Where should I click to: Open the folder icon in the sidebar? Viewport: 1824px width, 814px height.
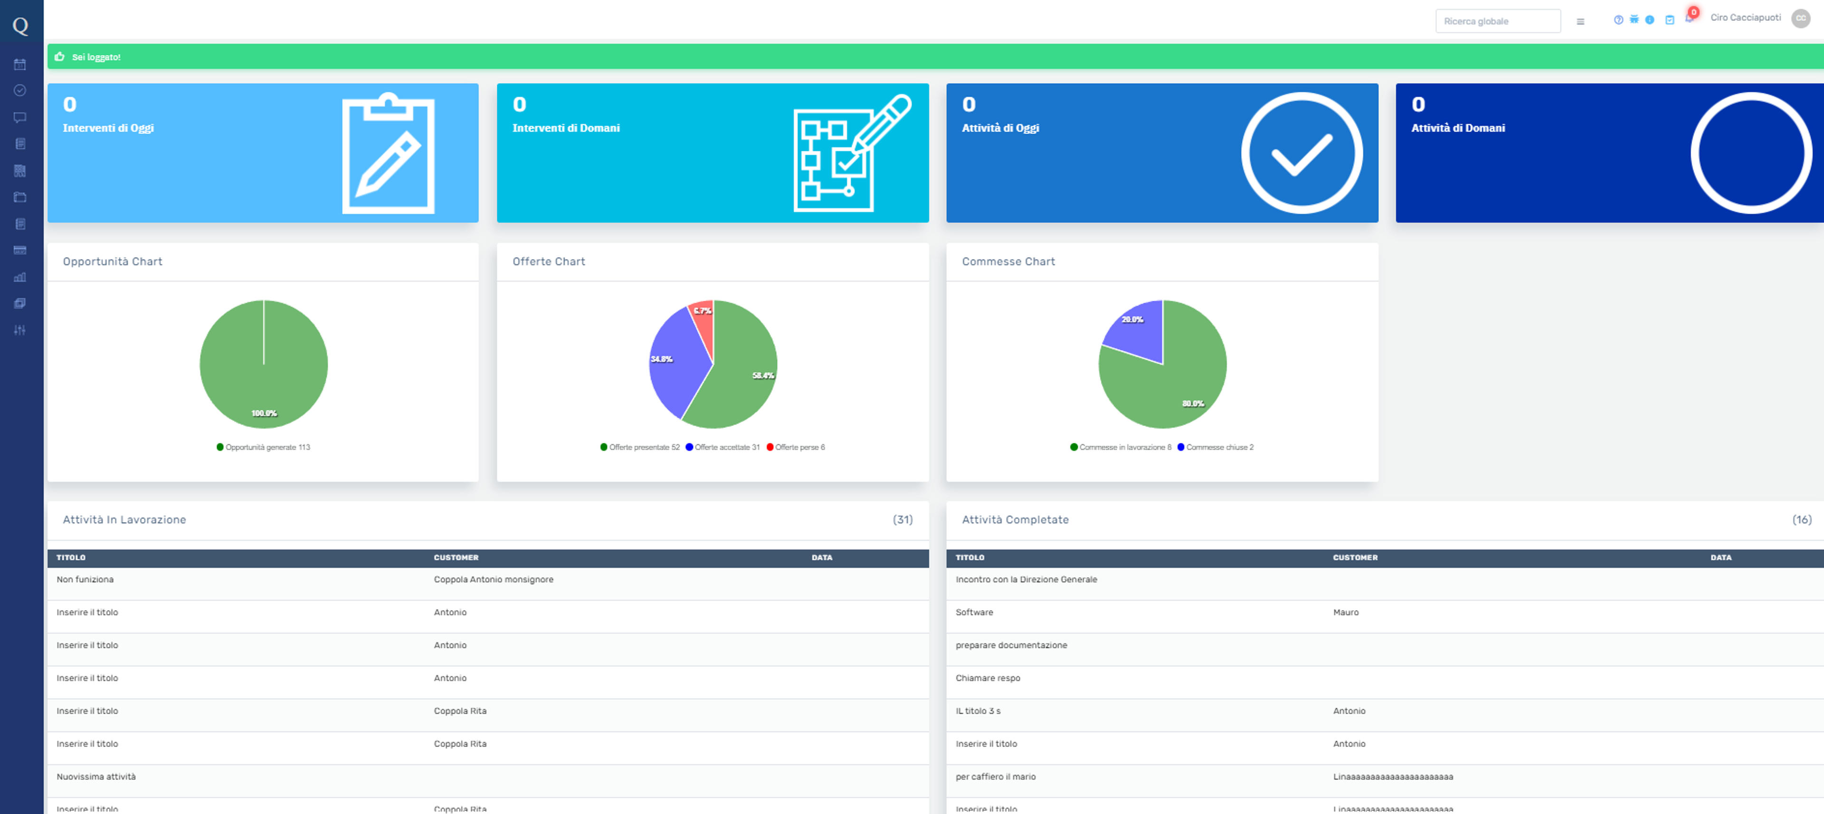pyautogui.click(x=20, y=198)
